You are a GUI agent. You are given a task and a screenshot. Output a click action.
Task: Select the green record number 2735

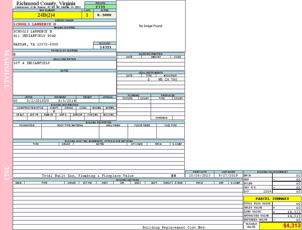[x=100, y=7]
